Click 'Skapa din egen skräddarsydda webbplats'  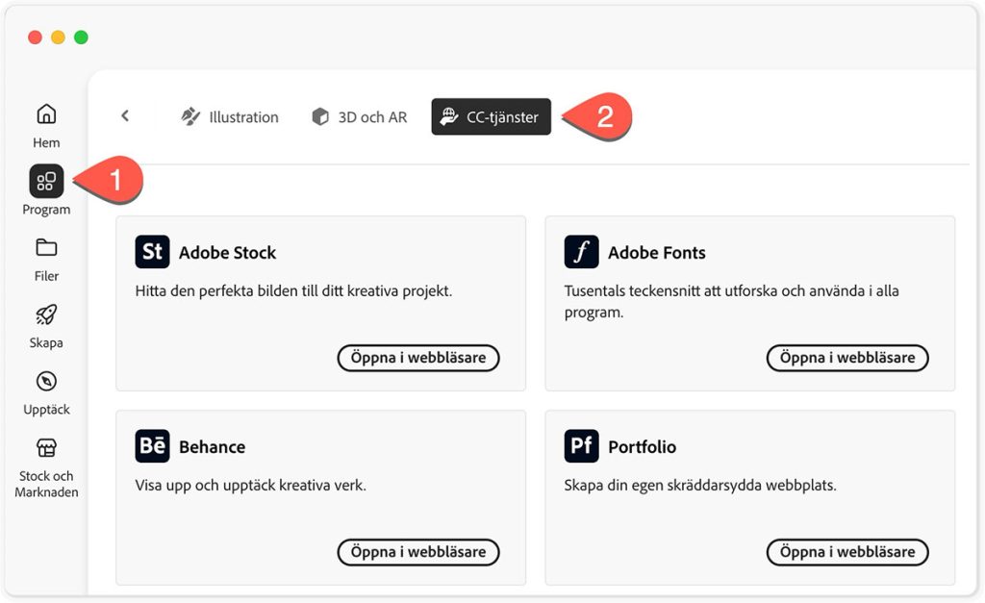700,486
